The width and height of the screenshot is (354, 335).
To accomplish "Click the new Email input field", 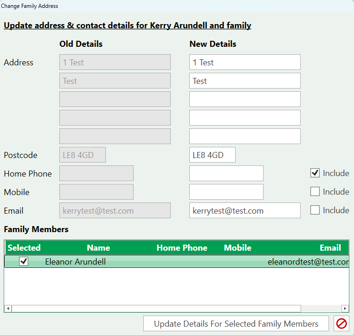I will coord(245,210).
